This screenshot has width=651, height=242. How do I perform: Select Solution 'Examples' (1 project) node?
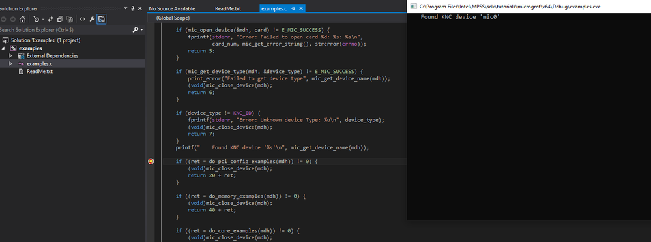(46, 40)
